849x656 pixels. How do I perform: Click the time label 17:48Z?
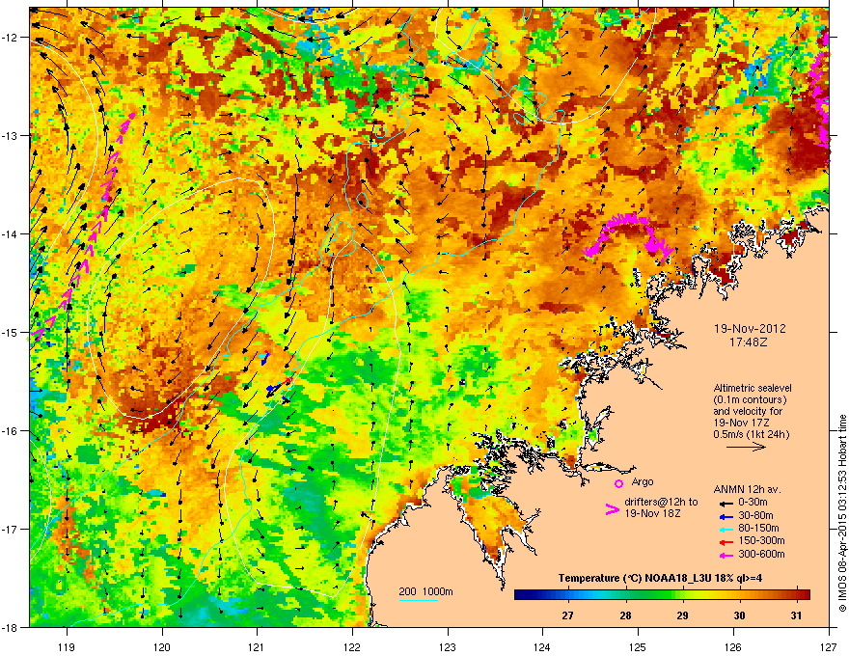click(749, 342)
